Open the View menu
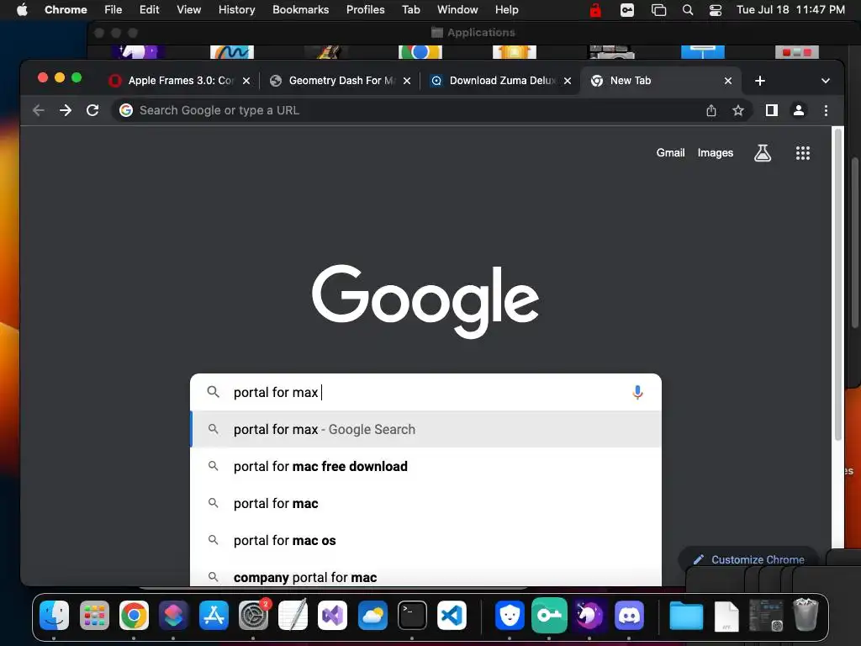This screenshot has height=646, width=861. pos(188,10)
